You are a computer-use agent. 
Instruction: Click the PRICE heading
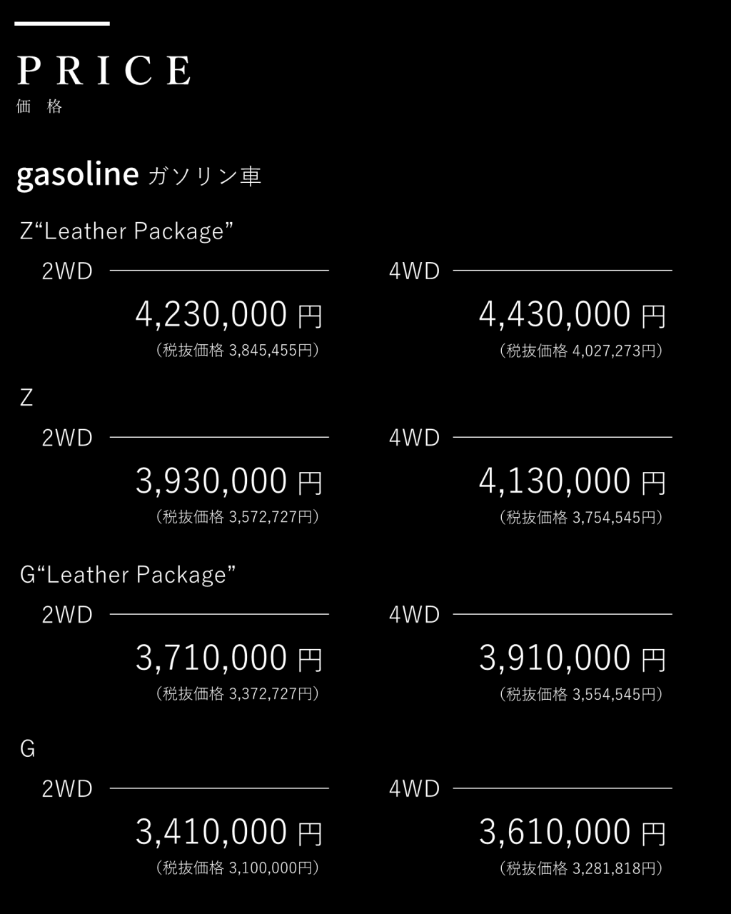104,71
